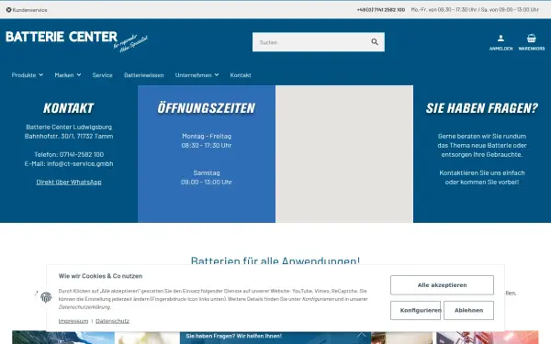Click the magnifying glass search icon

(x=375, y=42)
